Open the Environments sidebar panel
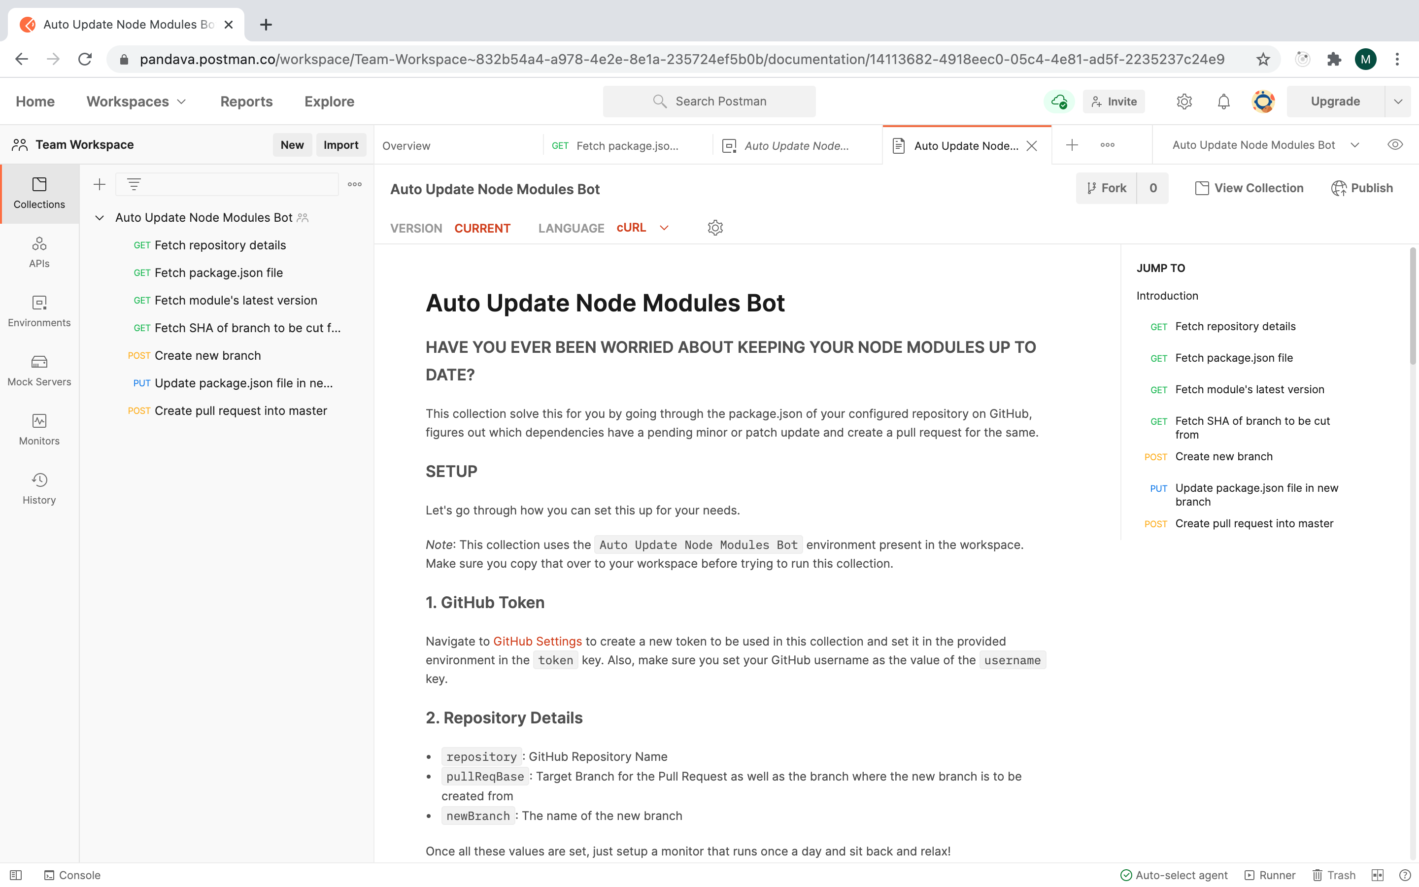This screenshot has width=1419, height=887. point(39,311)
